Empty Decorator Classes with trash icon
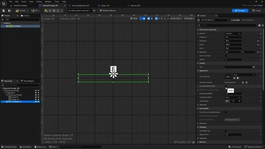Image resolution: width=265 pixels, height=149 pixels. pos(246,83)
